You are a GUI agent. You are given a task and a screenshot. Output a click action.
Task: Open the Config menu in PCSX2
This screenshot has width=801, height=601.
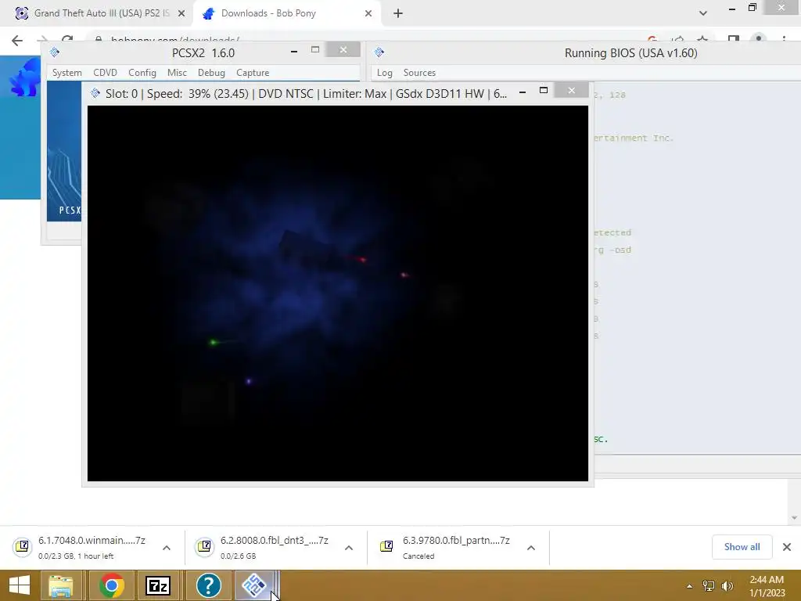pyautogui.click(x=142, y=73)
